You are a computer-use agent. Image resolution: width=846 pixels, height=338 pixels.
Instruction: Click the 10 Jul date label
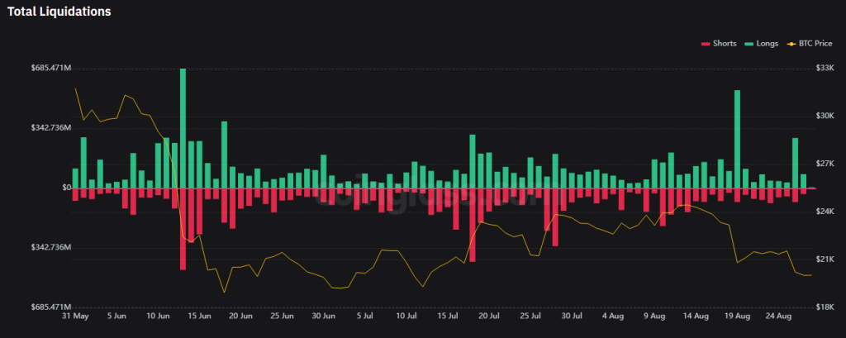click(406, 316)
